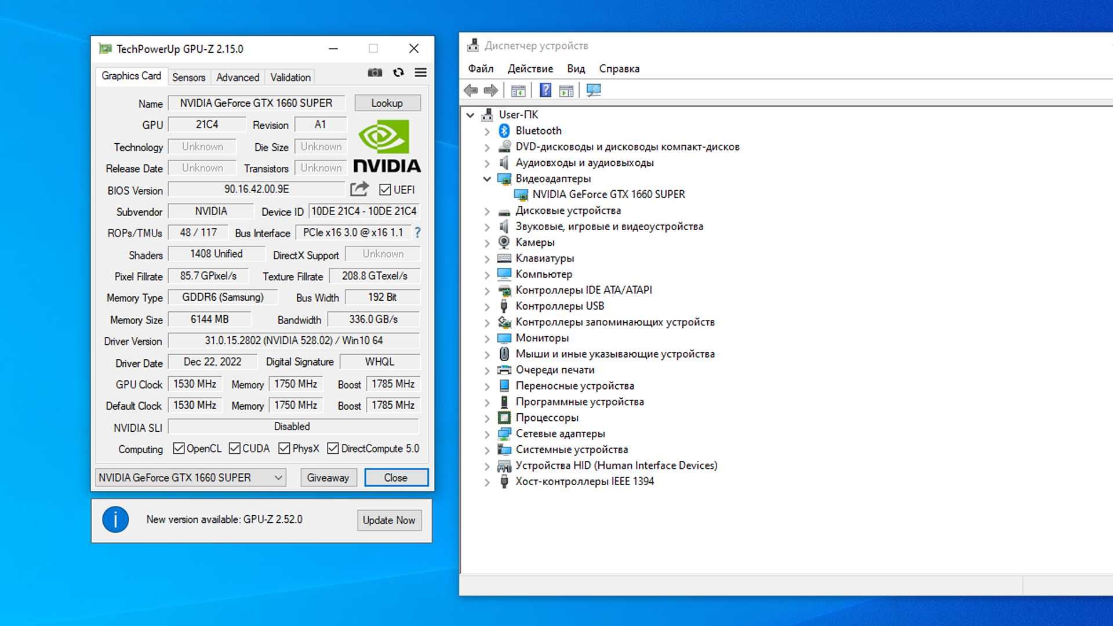This screenshot has width=1113, height=626.
Task: Click the HID devices icon
Action: click(504, 465)
